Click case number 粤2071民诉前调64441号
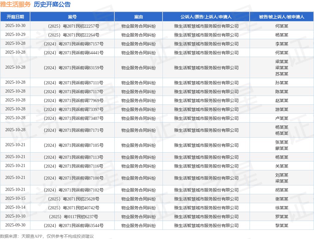Image resolution: width=314 pixels, height=239 pixels. (x=81, y=53)
